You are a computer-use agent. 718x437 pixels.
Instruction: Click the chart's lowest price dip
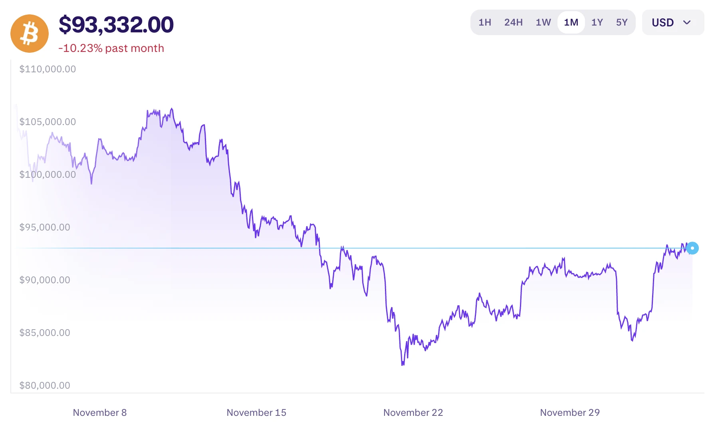tap(402, 365)
